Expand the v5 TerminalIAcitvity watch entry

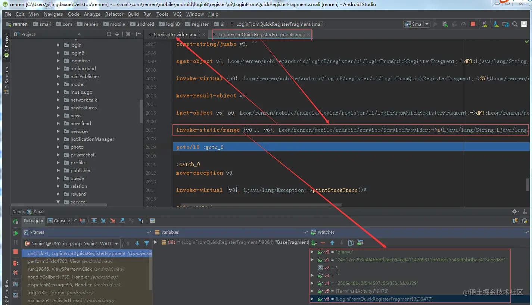click(312, 291)
